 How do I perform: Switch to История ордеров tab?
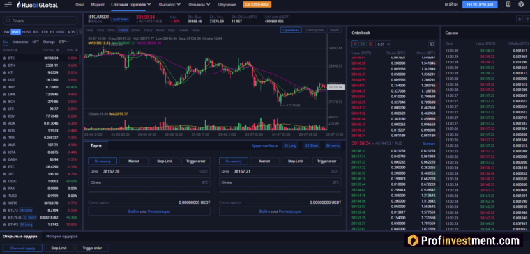(x=62, y=237)
